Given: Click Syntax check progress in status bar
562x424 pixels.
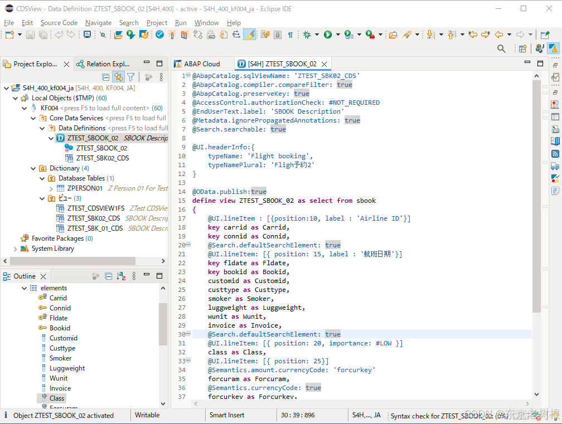Looking at the screenshot, I should click(449, 416).
